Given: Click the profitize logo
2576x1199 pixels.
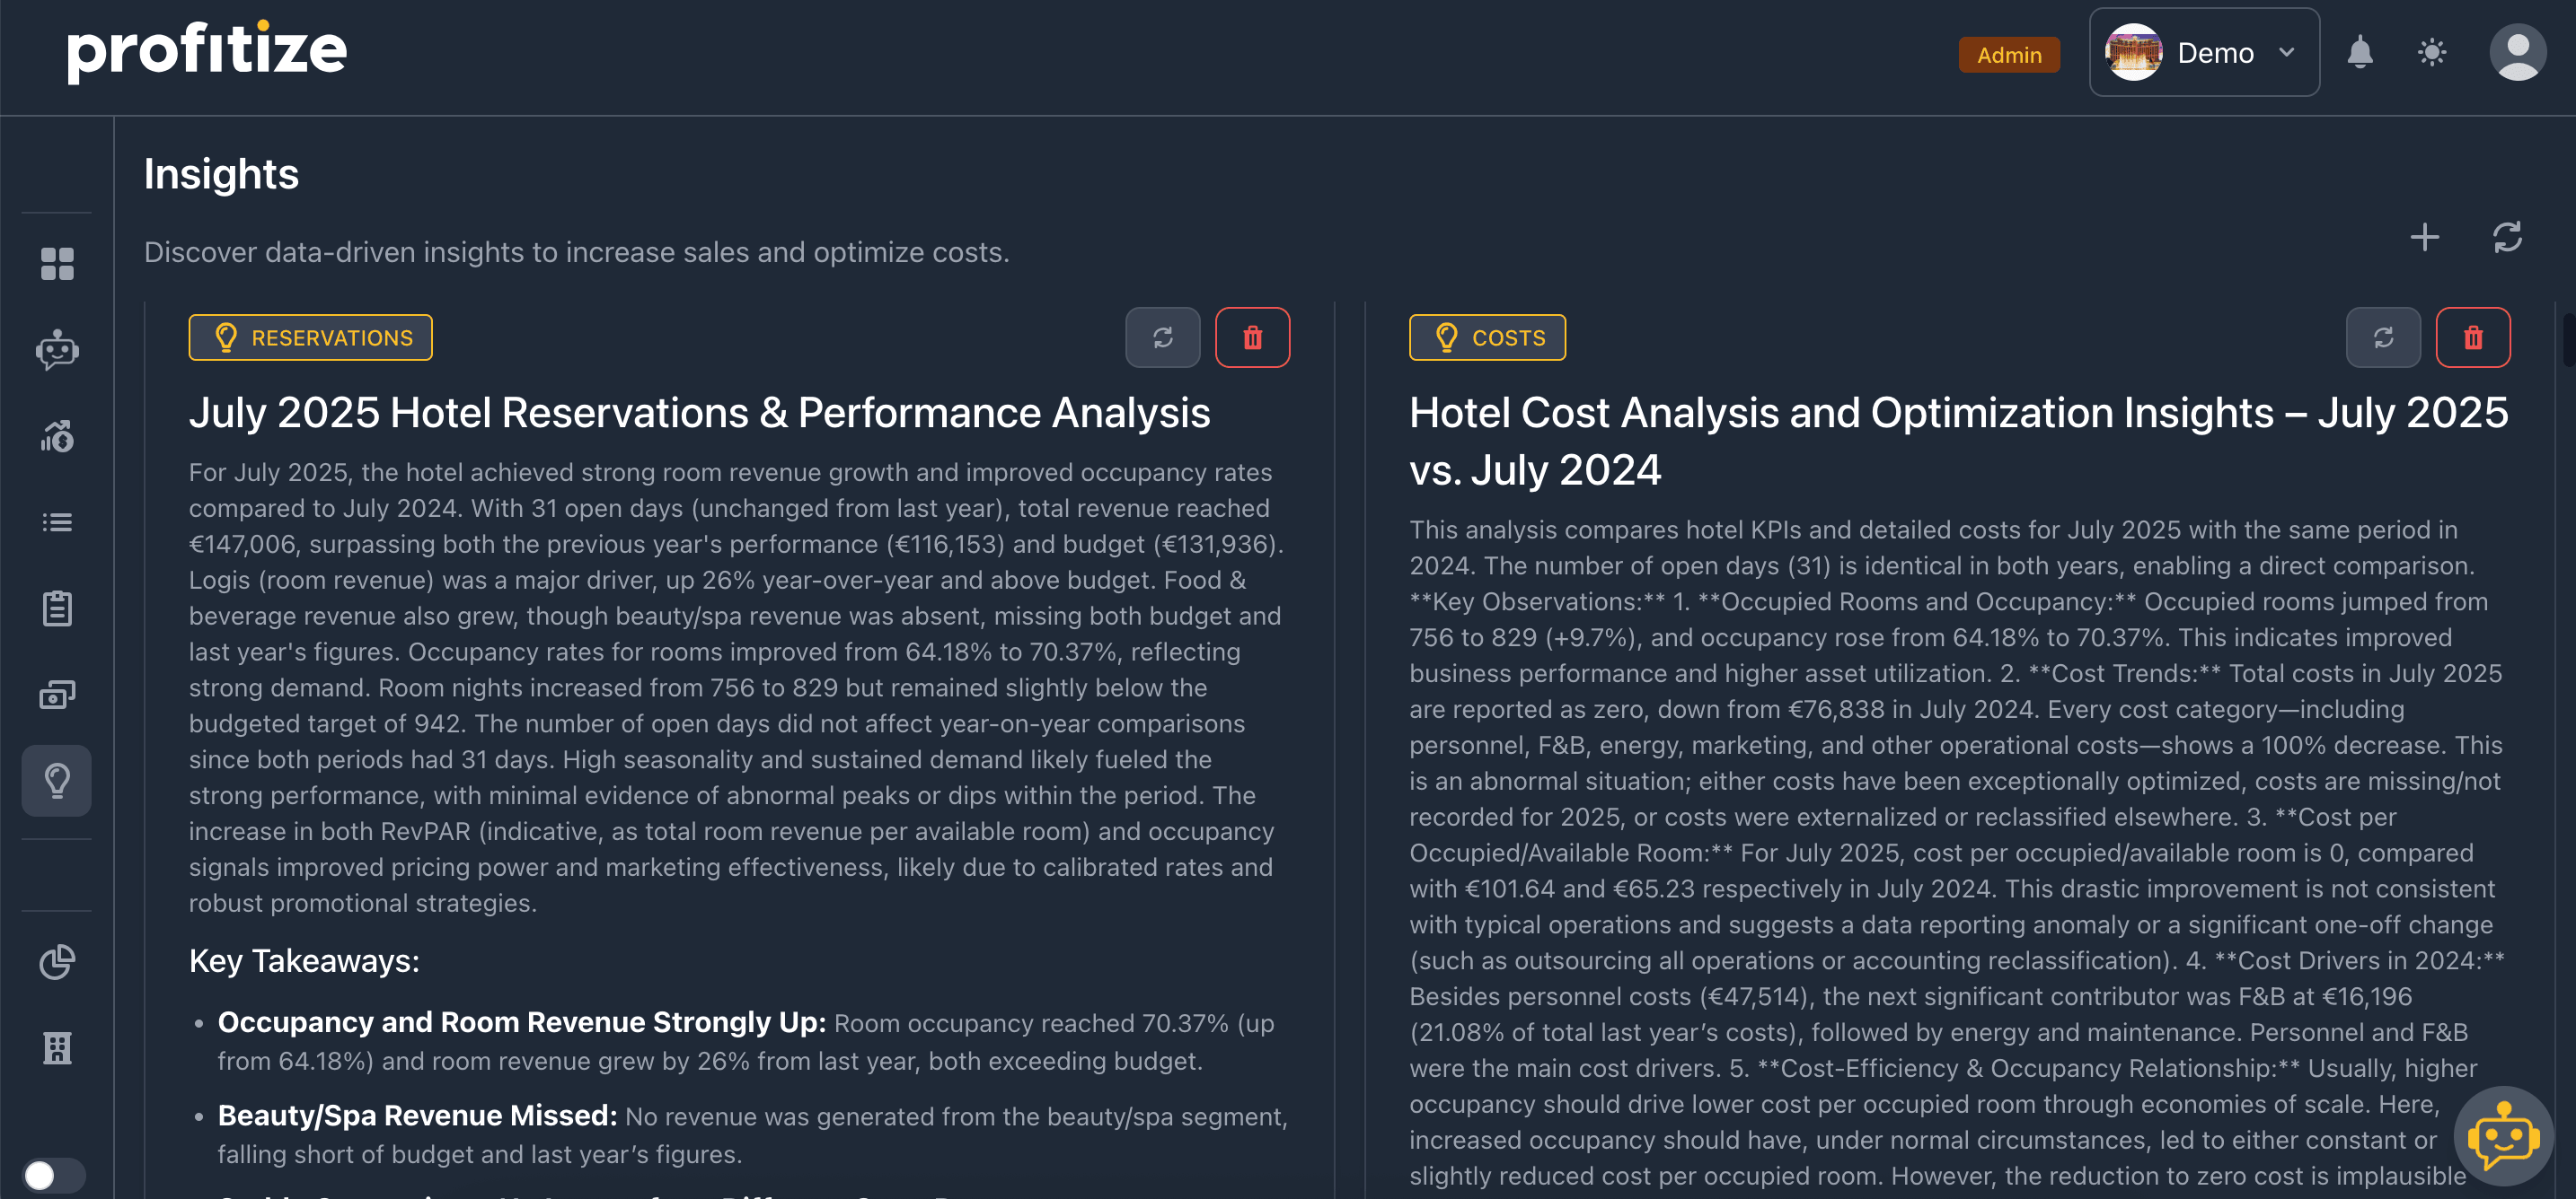Looking at the screenshot, I should click(x=207, y=50).
